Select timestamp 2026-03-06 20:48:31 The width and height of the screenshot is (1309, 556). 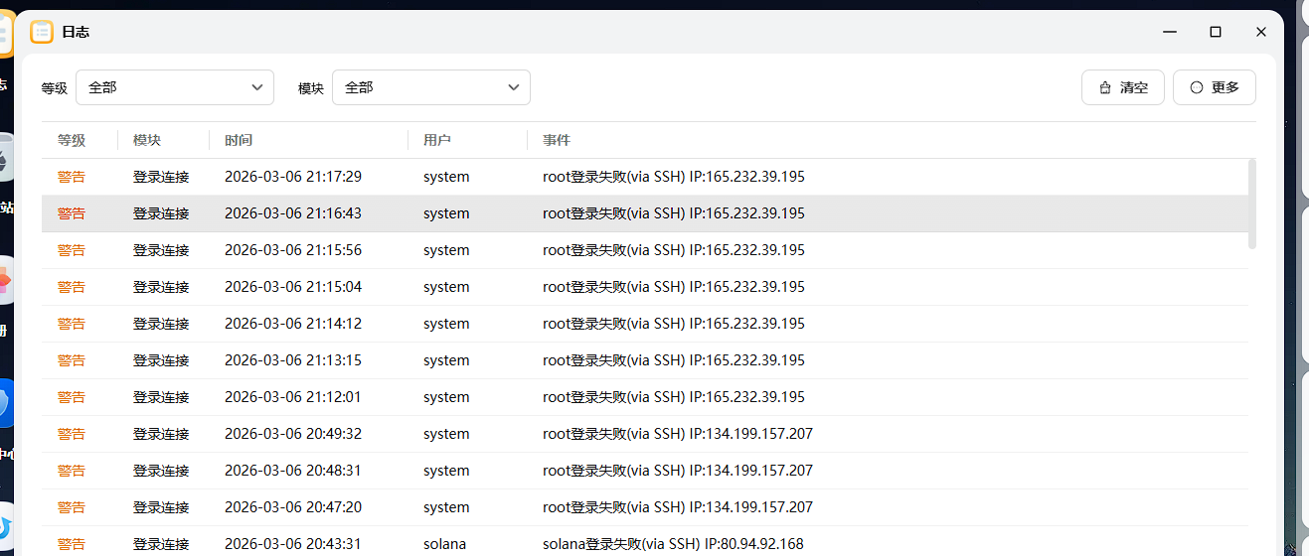293,471
